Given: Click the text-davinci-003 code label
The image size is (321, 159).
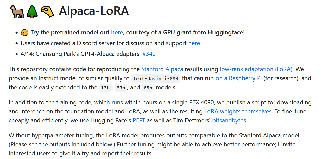Looking at the screenshot, I should pos(156,78).
